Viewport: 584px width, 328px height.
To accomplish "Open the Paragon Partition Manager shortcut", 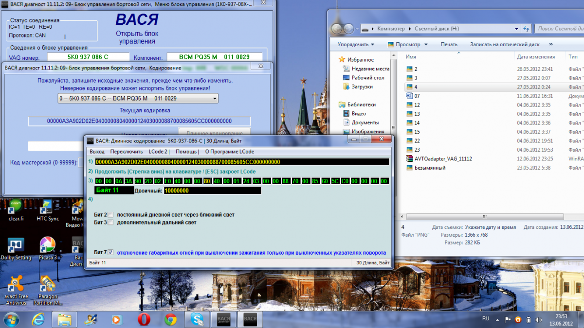I will [47, 291].
